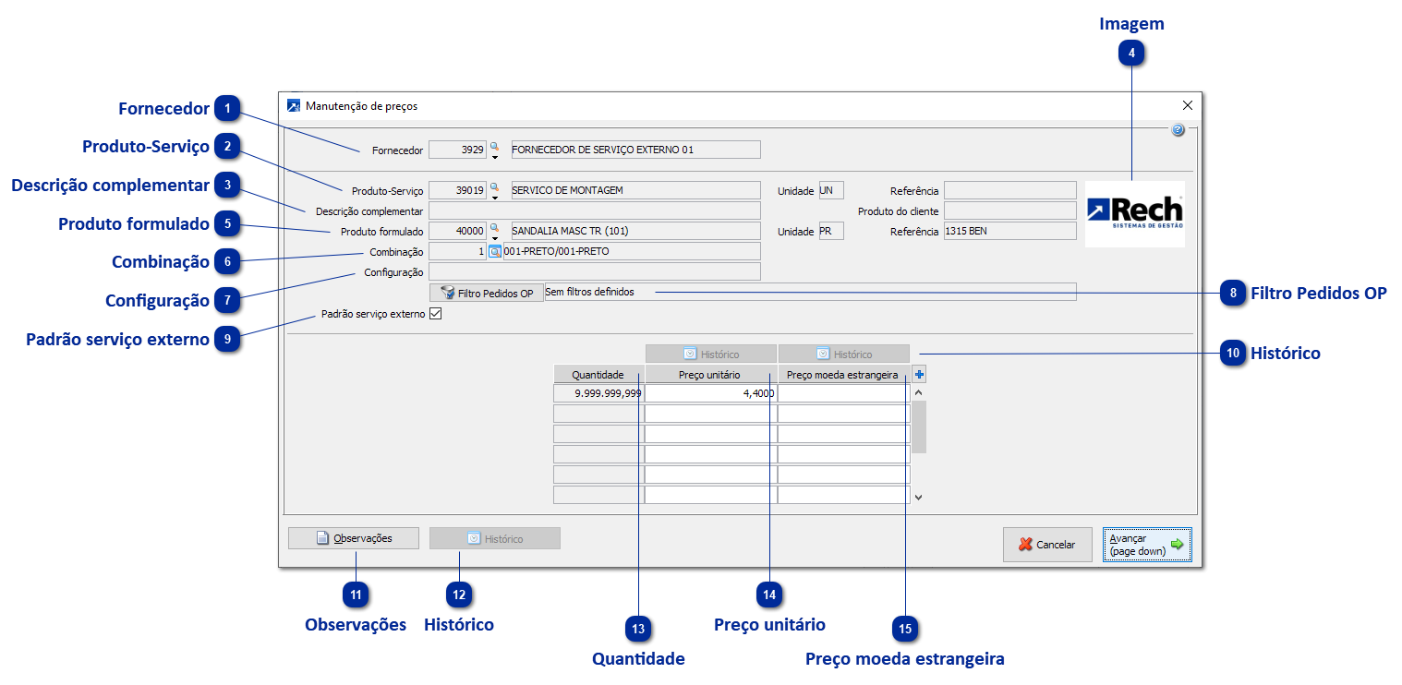
Task: Click the Histórico button above Preço moeda estrangeira
Action: tap(844, 354)
